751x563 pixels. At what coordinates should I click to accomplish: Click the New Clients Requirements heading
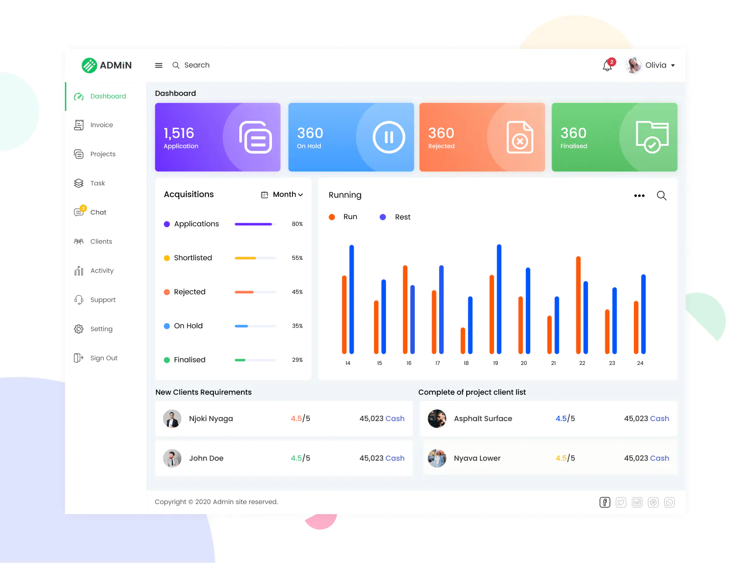(x=203, y=392)
